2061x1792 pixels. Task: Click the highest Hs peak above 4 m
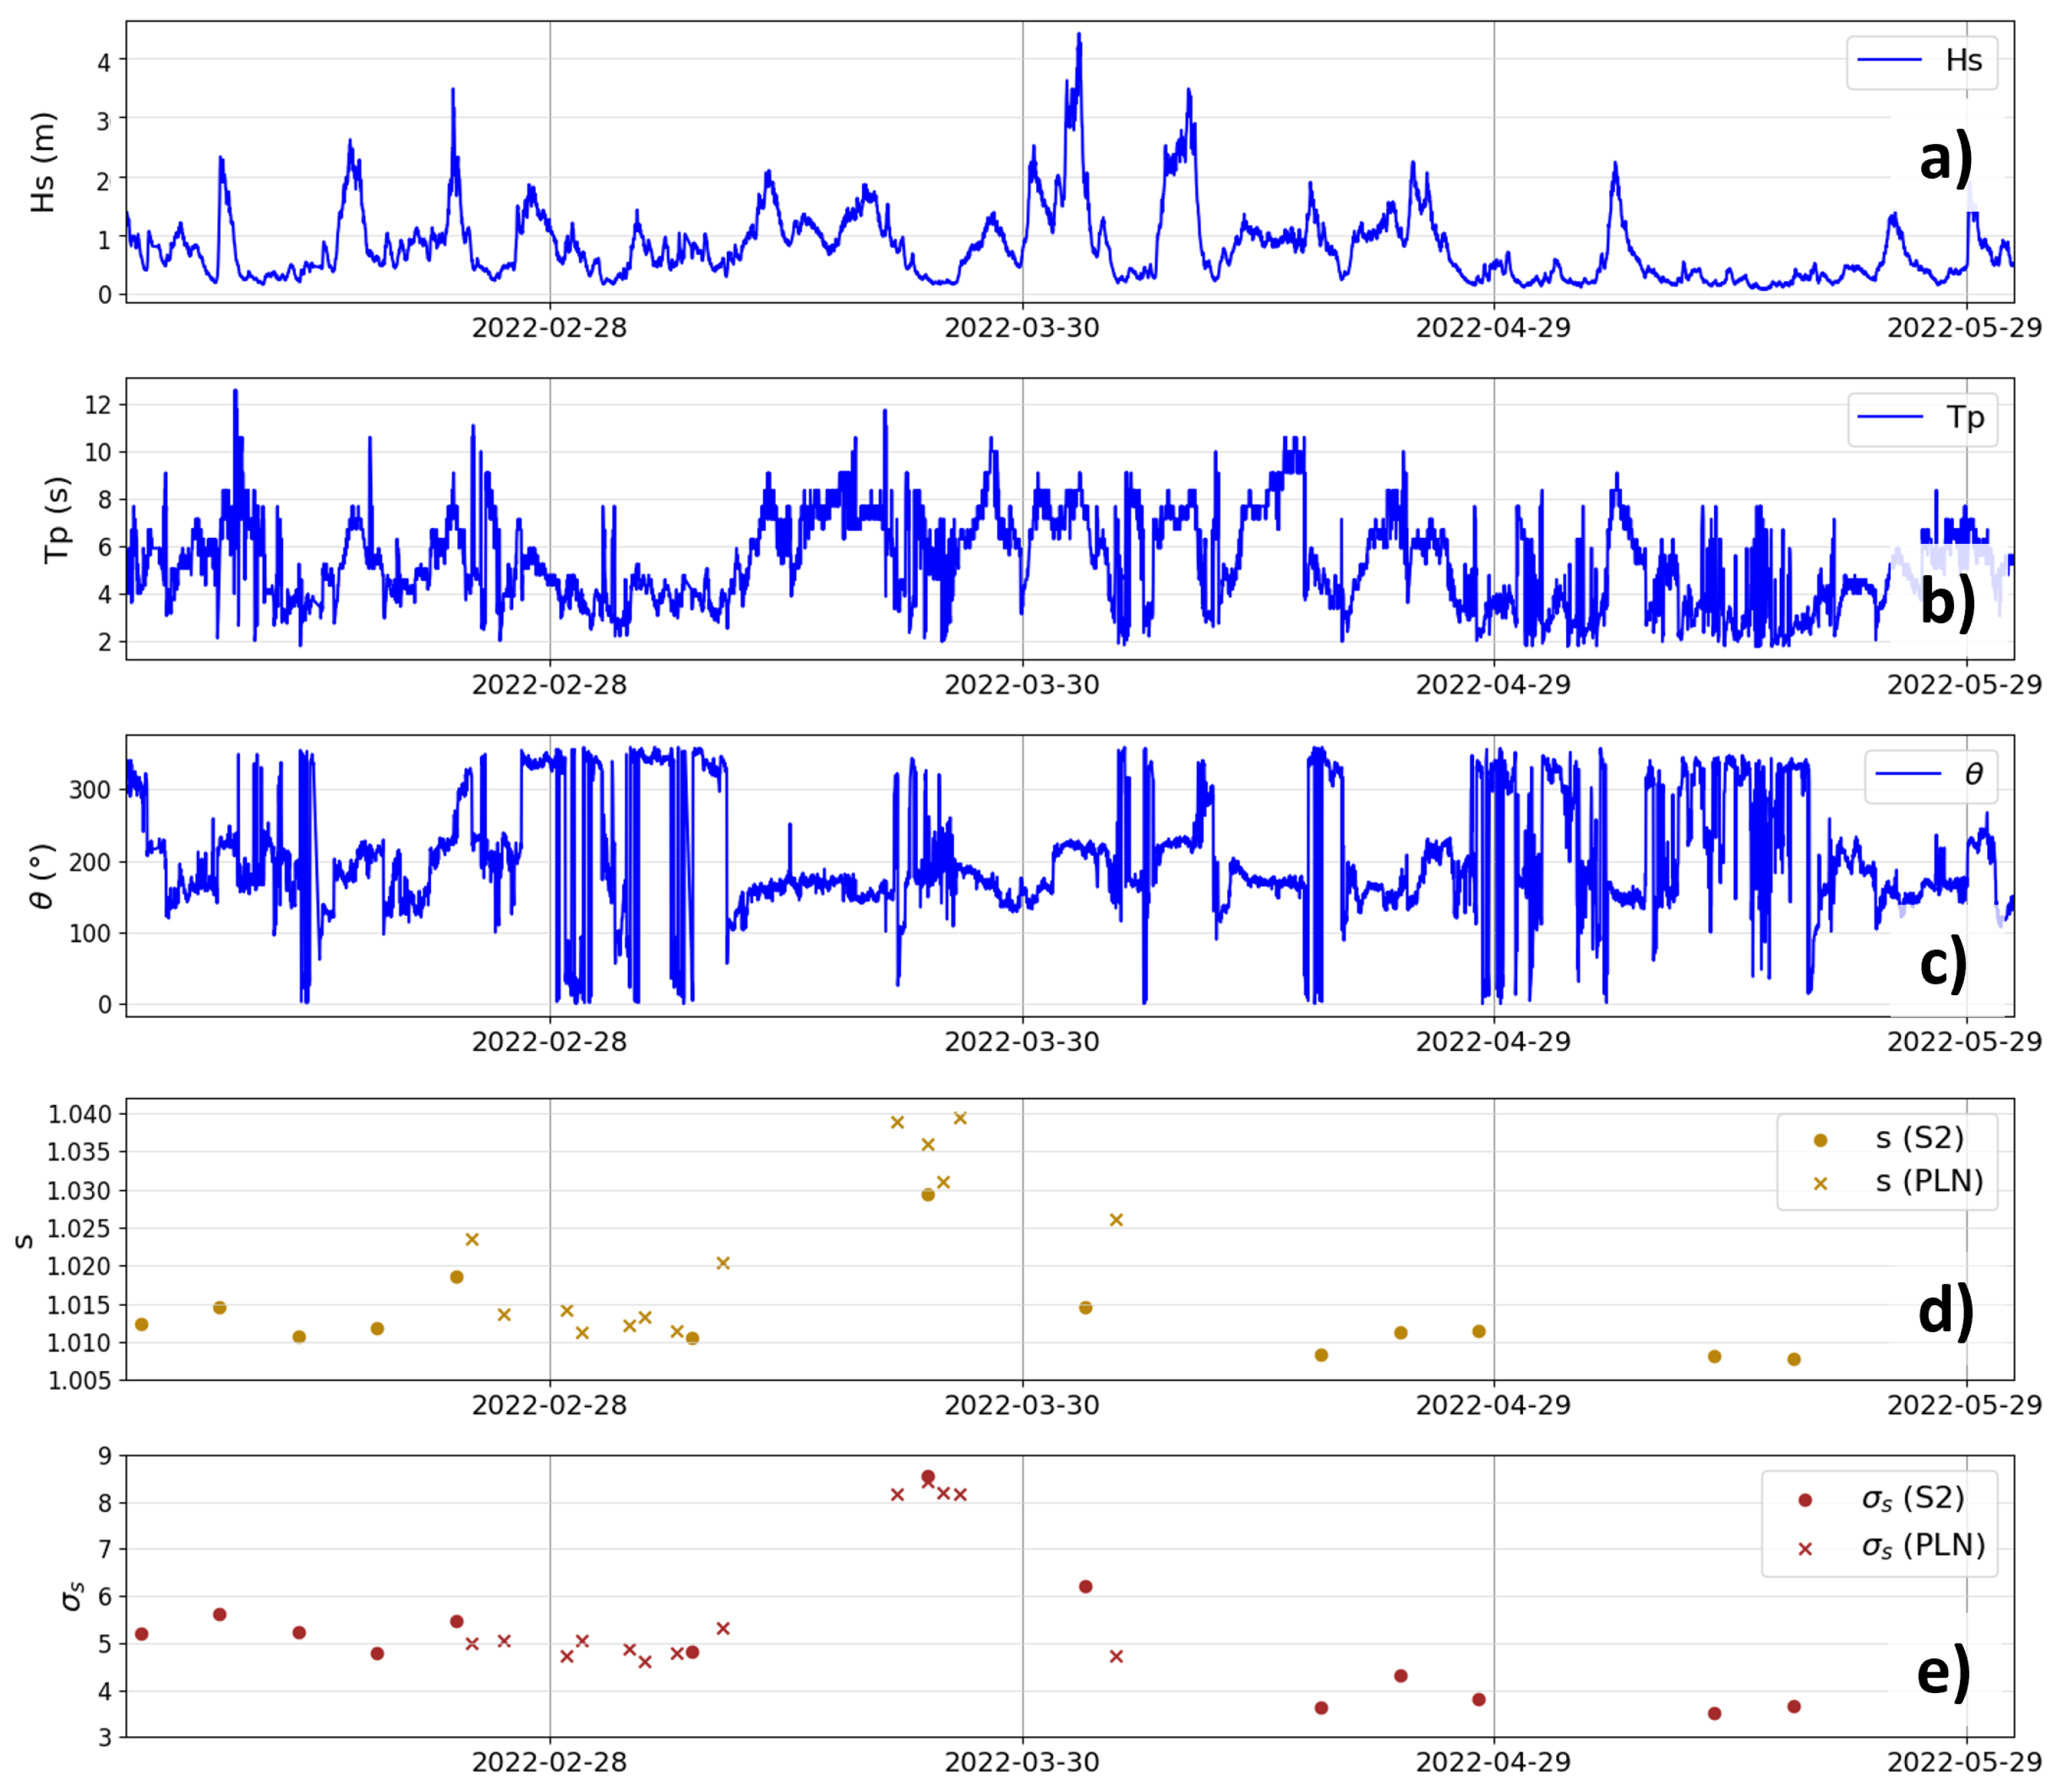(1078, 36)
